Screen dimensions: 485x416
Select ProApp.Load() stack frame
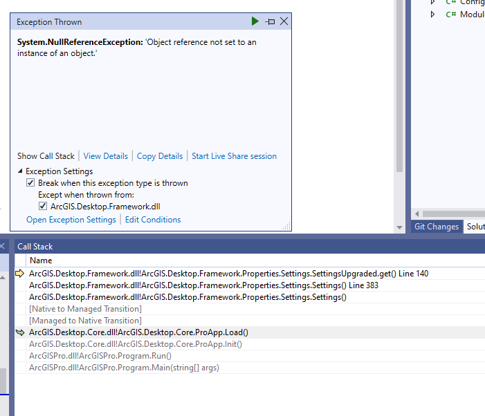pos(138,332)
